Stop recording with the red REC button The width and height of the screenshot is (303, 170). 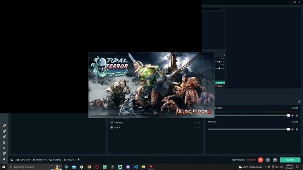[260, 160]
